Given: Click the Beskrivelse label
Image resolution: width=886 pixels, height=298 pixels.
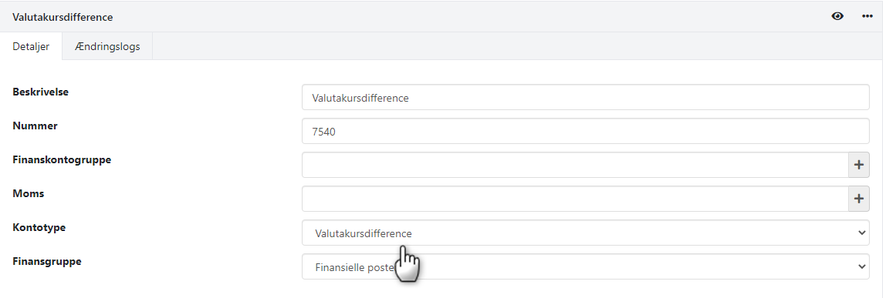Looking at the screenshot, I should pyautogui.click(x=41, y=92).
